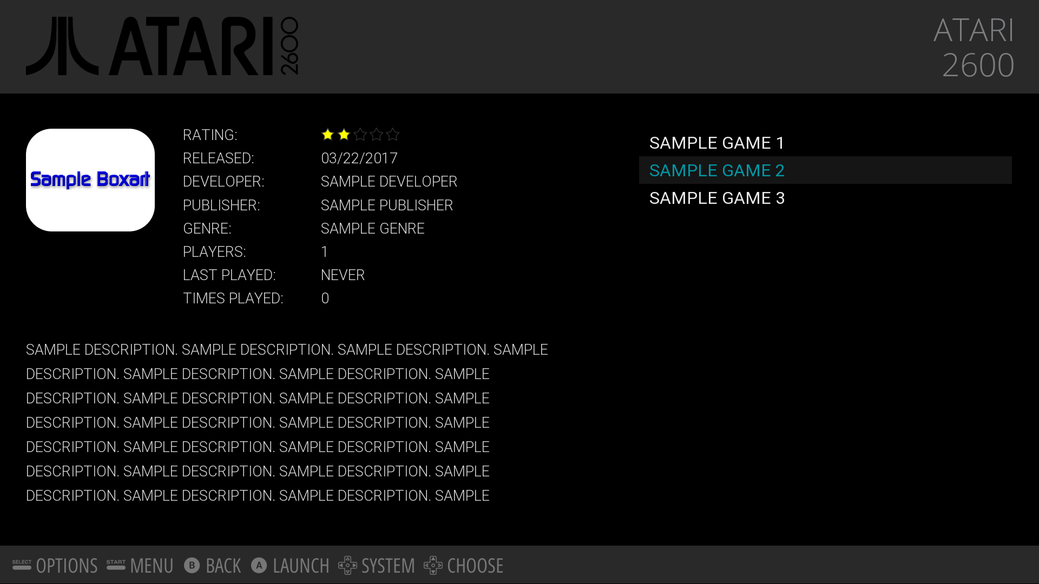The height and width of the screenshot is (584, 1039).
Task: Click the Atari 2600 logo in header
Action: tap(162, 47)
